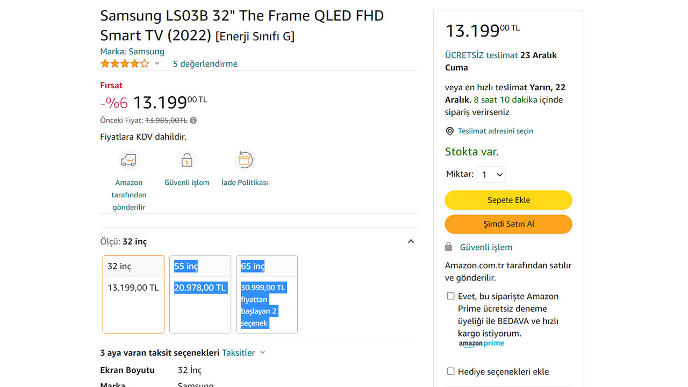This screenshot has height=387, width=688.
Task: Click the İade Politikası return icon
Action: [245, 160]
